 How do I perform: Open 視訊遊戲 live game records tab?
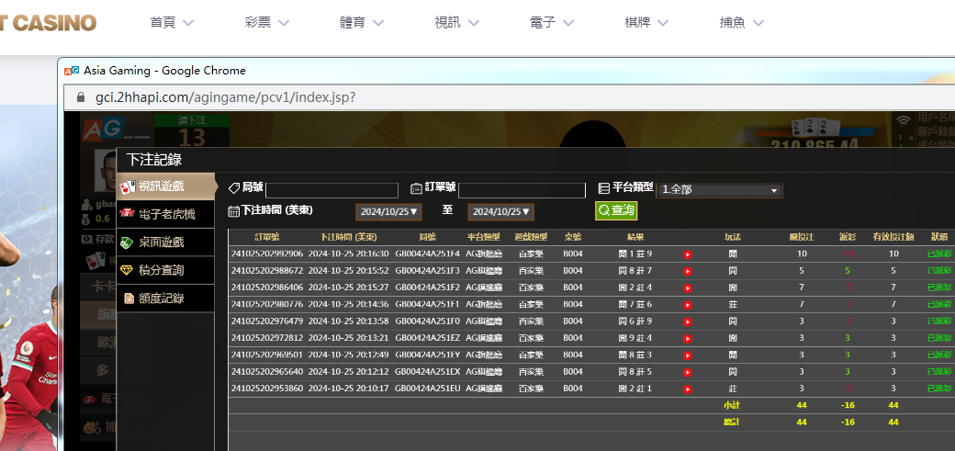click(165, 186)
